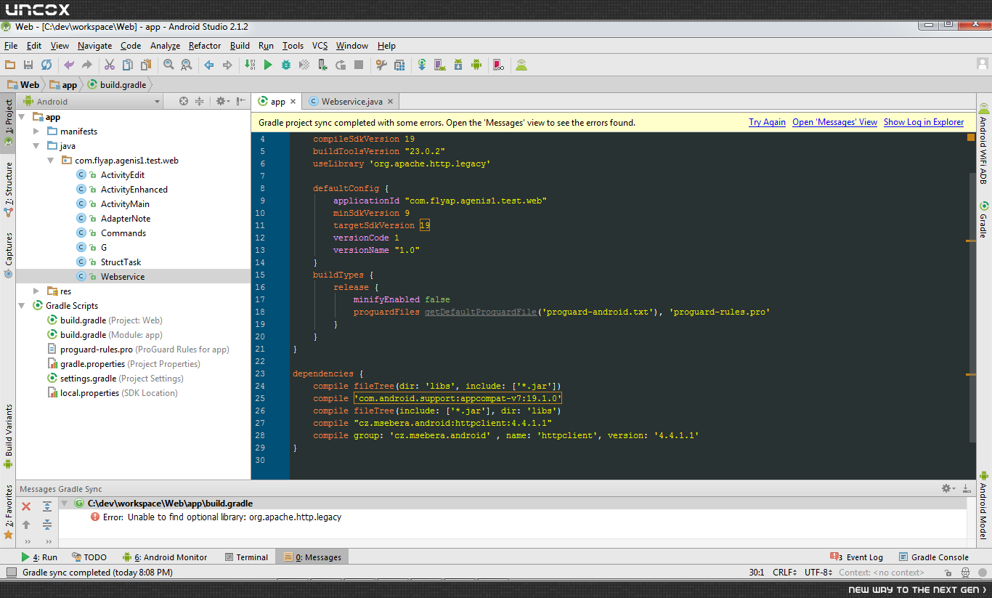Click the Cut scissors icon
Image resolution: width=992 pixels, height=598 pixels.
tap(110, 65)
